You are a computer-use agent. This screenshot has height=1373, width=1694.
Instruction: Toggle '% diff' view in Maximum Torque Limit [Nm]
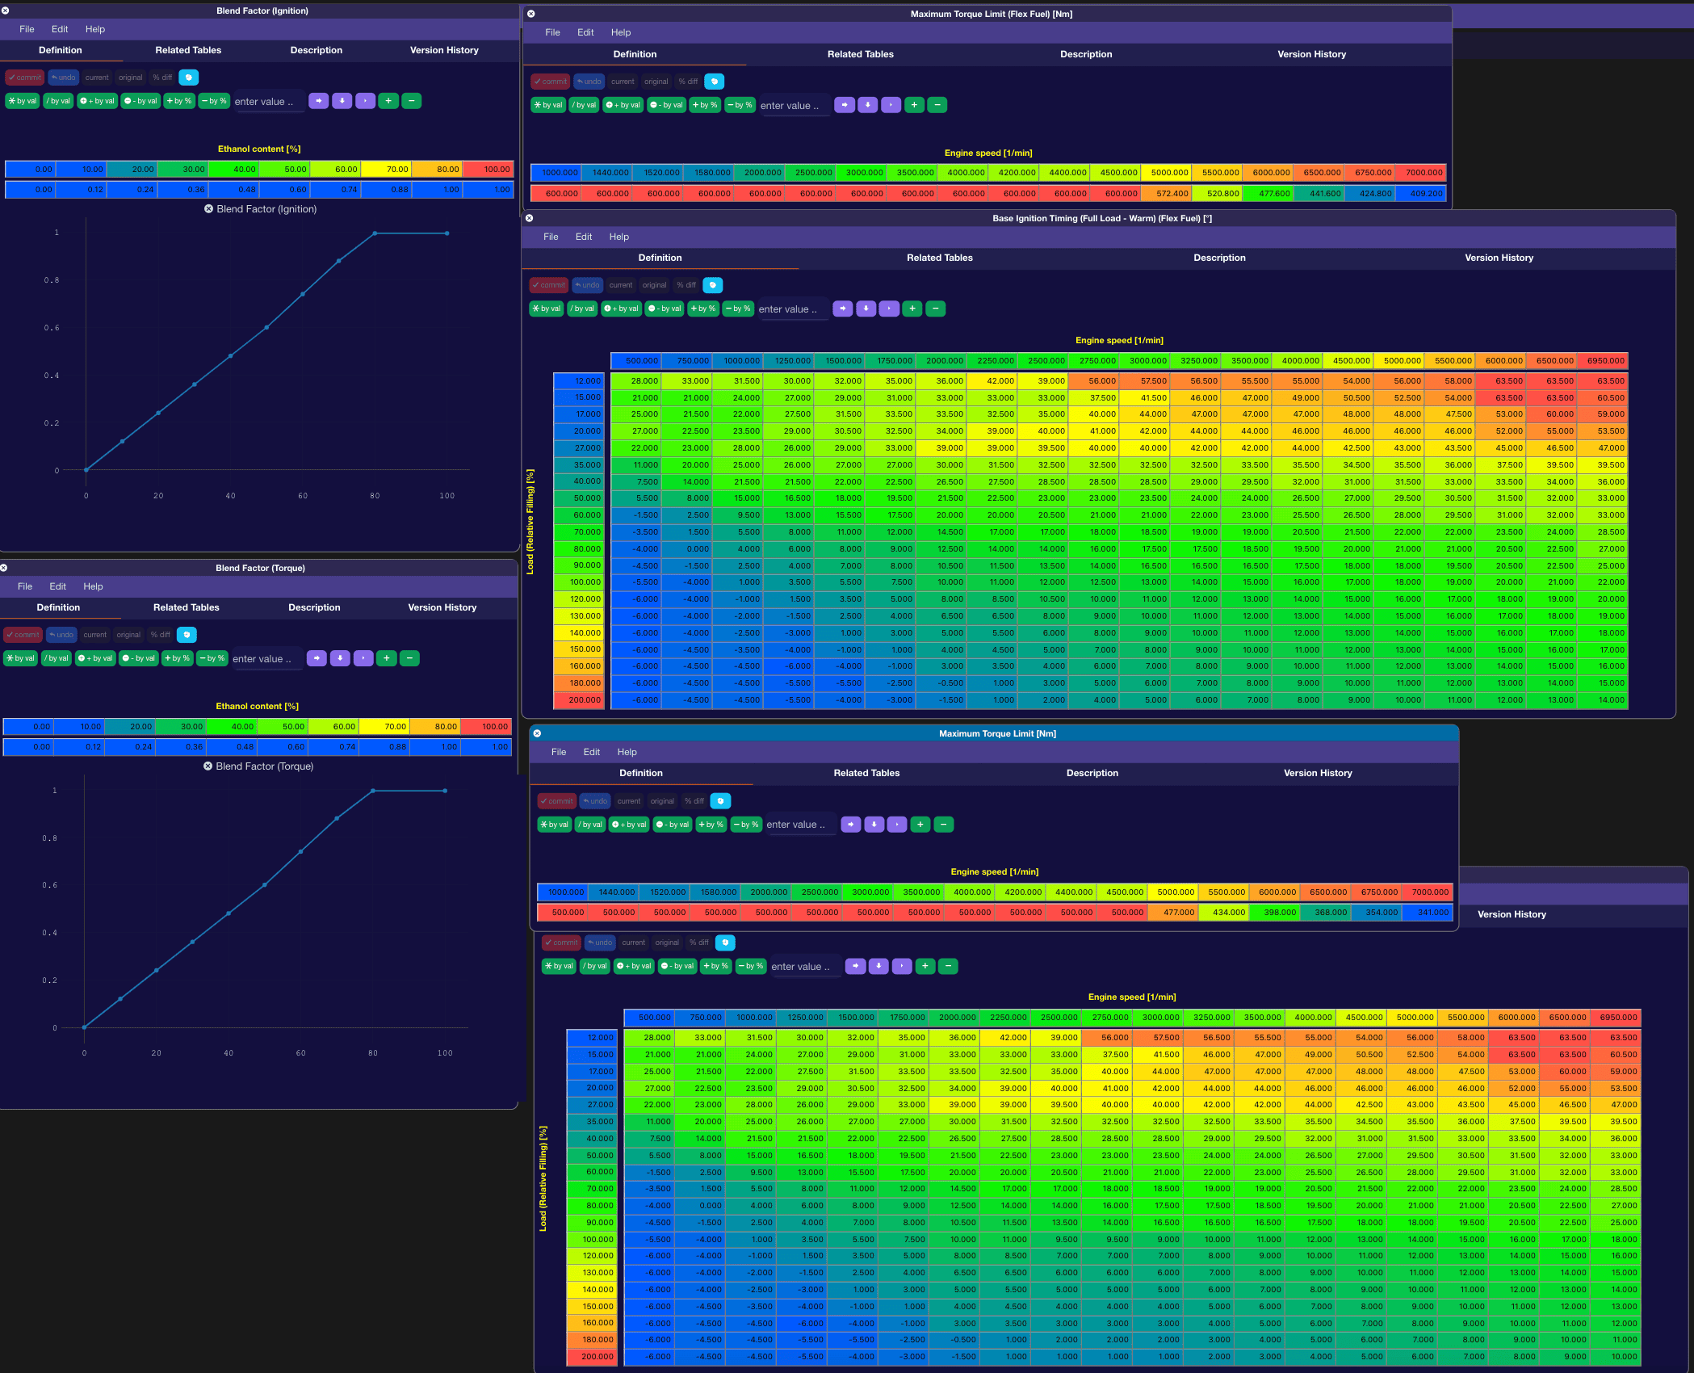click(694, 801)
